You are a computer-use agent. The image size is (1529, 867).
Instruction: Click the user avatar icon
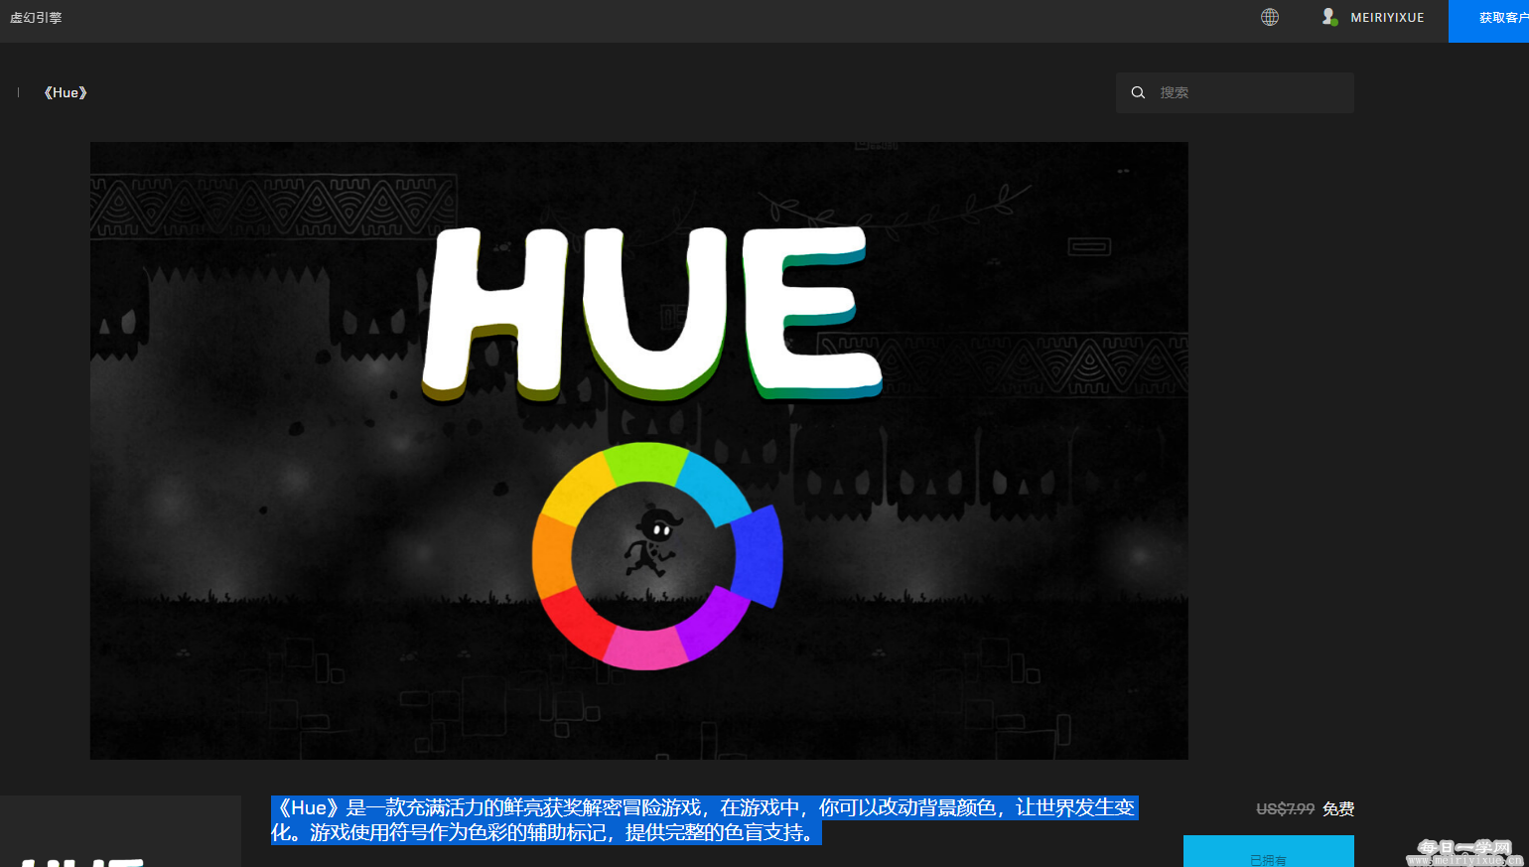tap(1329, 17)
